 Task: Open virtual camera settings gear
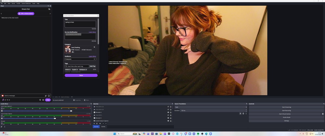coord(323,114)
